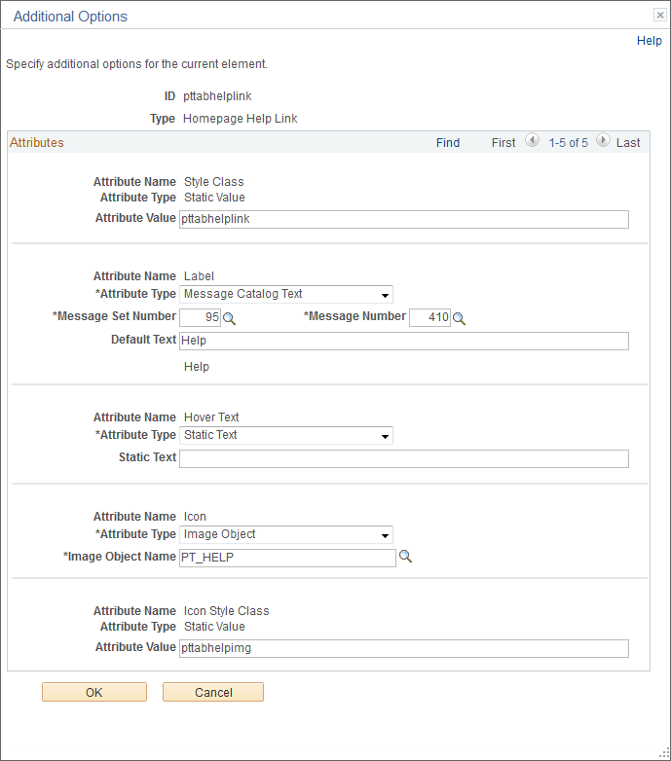Viewport: 671px width, 761px height.
Task: Click the Hover Text attribute name
Action: 211,417
